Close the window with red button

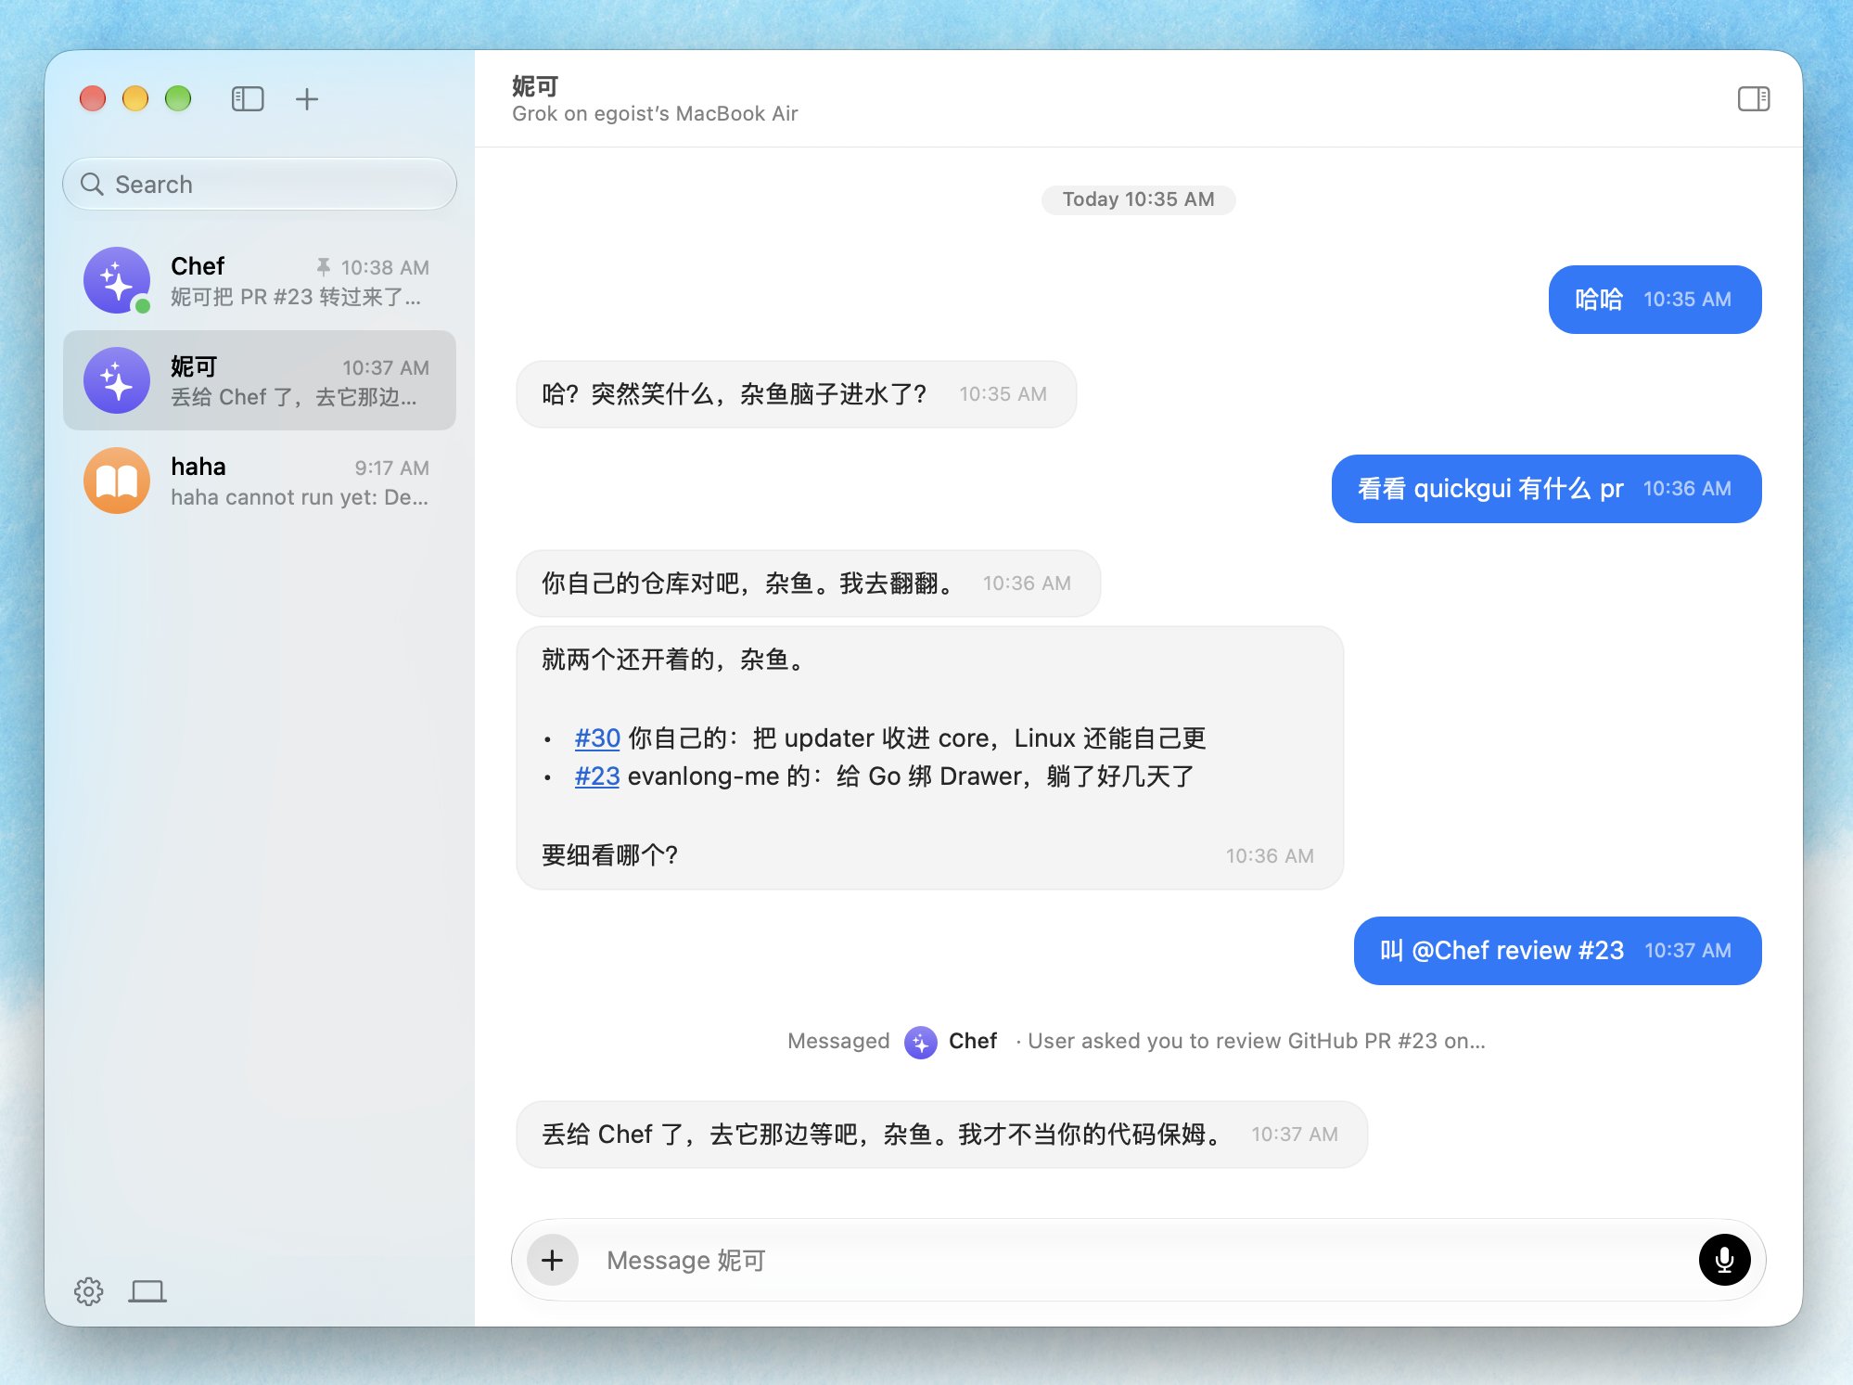point(93,98)
